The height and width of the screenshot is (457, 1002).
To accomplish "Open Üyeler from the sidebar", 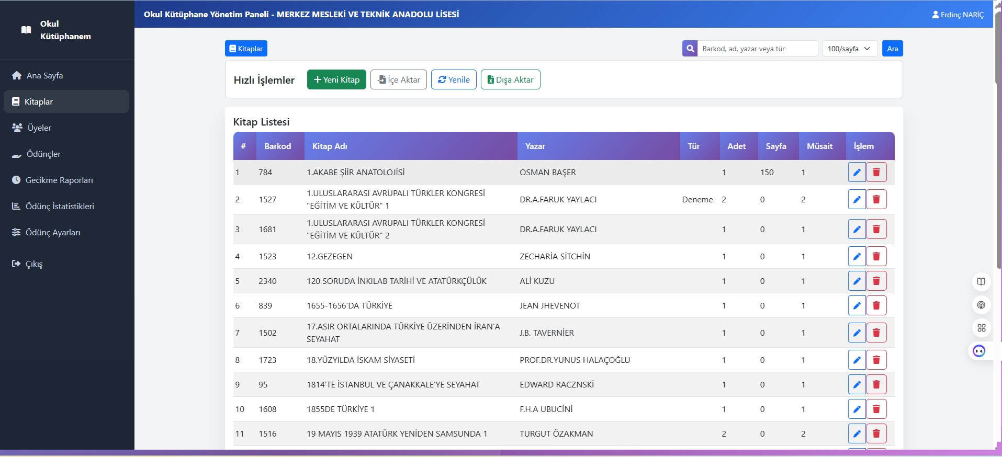I will click(x=39, y=128).
